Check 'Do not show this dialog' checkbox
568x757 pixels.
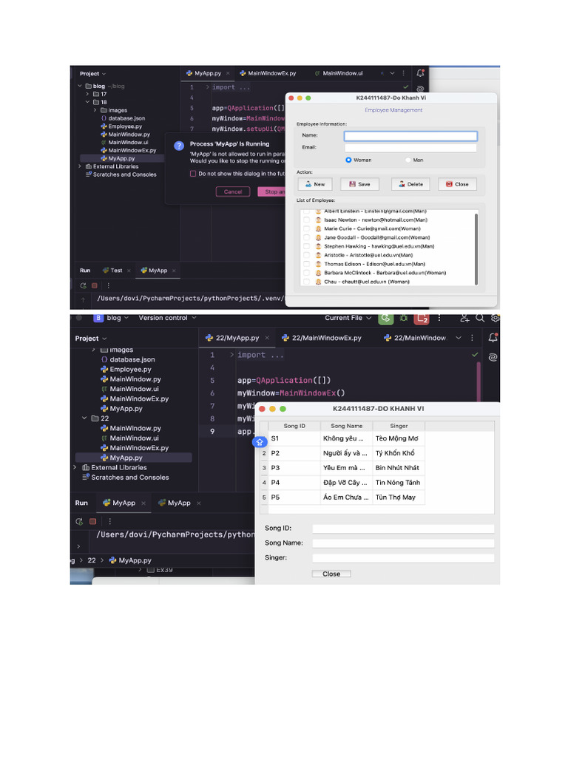pyautogui.click(x=193, y=173)
